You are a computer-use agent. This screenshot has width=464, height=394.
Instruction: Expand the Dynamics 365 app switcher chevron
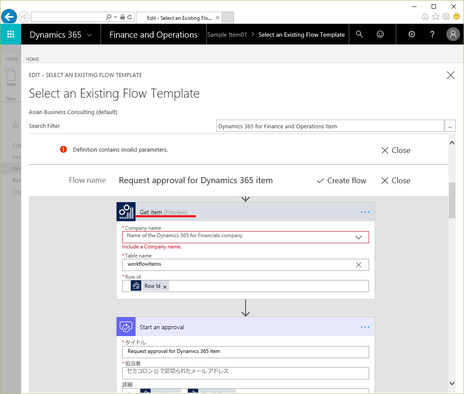coord(89,35)
